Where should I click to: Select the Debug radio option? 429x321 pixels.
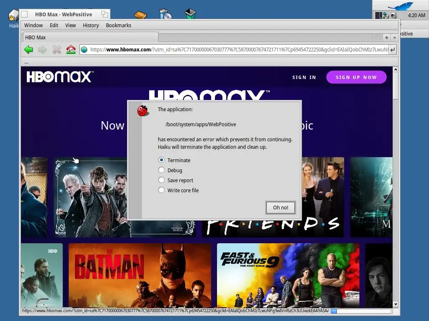(x=170, y=171)
